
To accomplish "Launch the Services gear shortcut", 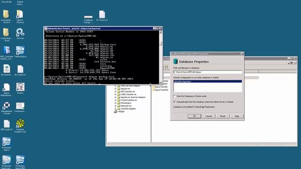I will [20, 33].
